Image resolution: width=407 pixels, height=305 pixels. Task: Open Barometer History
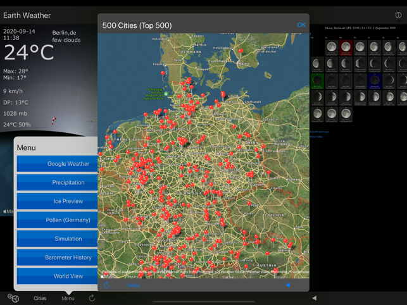point(57,258)
